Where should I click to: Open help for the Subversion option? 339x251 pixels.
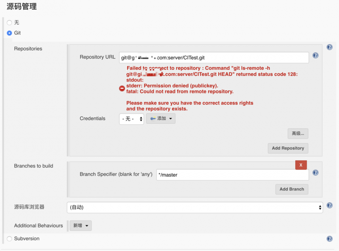tap(330, 238)
